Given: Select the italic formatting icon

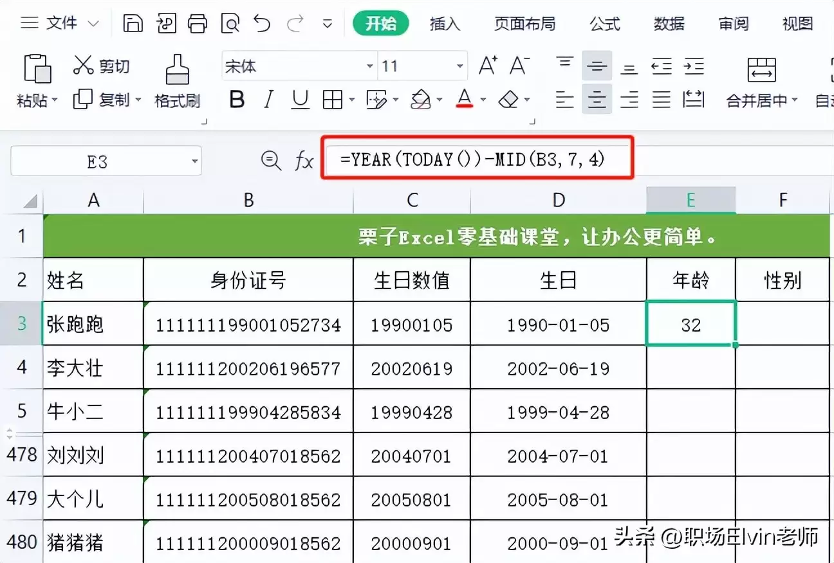Looking at the screenshot, I should tap(268, 100).
